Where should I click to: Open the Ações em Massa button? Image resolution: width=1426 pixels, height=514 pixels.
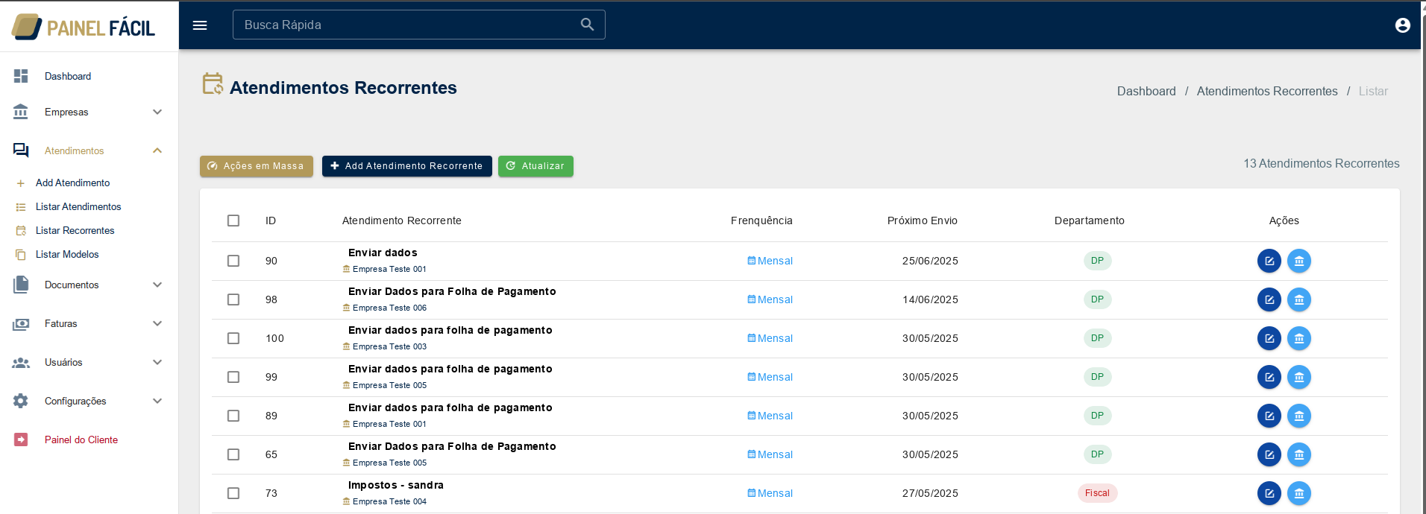(x=256, y=166)
